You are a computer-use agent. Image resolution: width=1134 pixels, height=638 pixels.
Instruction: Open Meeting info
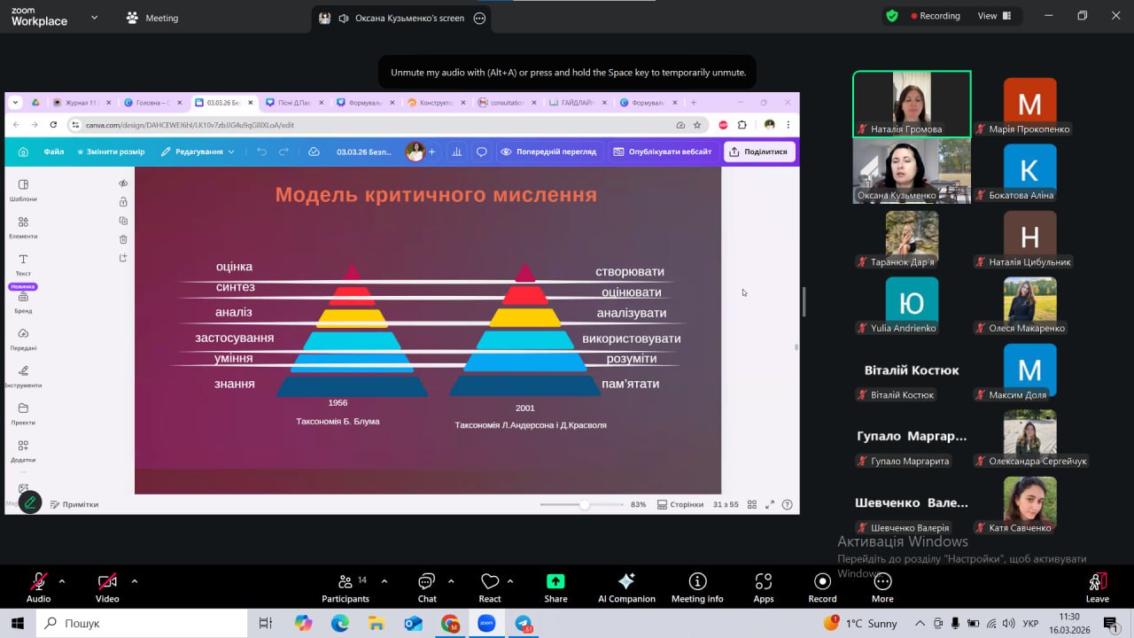coord(697,587)
